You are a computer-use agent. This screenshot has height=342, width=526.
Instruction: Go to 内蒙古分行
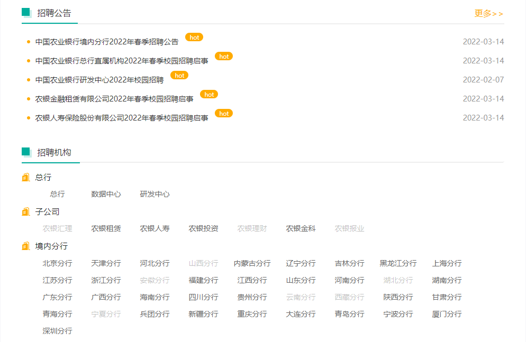point(252,264)
